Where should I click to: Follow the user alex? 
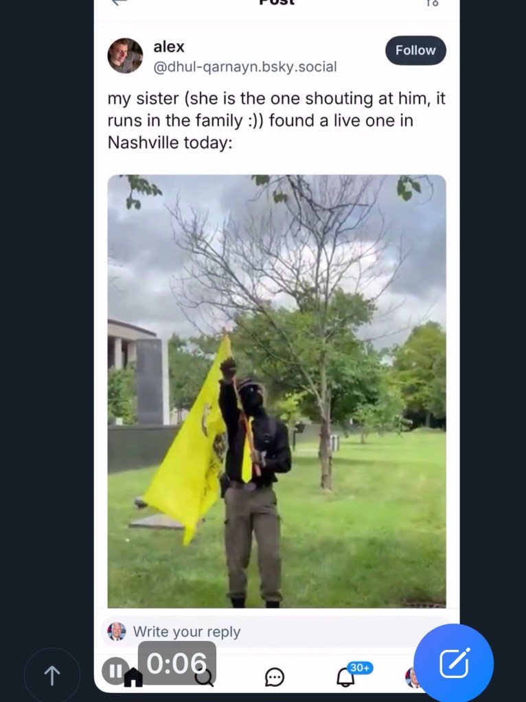click(415, 50)
